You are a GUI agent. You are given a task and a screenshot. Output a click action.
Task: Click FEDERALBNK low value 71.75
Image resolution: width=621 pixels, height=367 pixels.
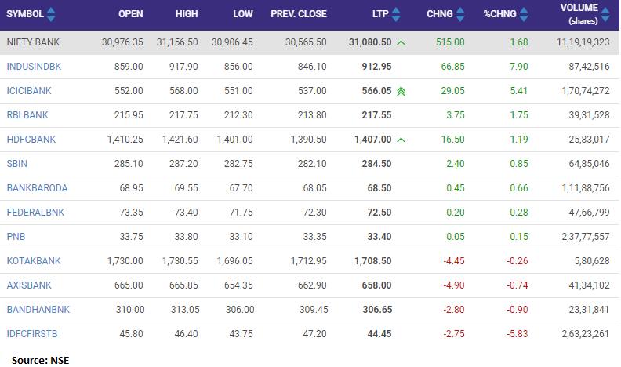point(241,213)
